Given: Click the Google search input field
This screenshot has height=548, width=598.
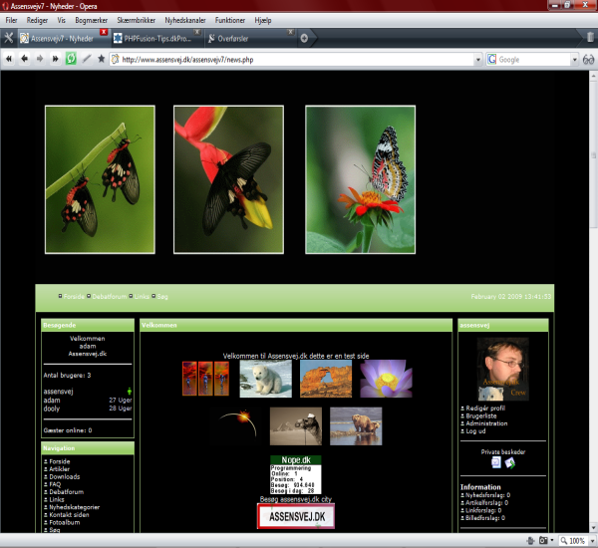Looking at the screenshot, I should [534, 60].
